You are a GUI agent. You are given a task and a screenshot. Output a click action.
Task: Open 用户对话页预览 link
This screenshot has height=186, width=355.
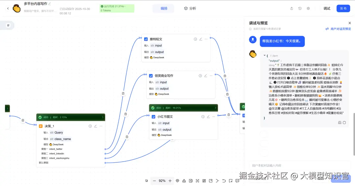tap(338, 29)
